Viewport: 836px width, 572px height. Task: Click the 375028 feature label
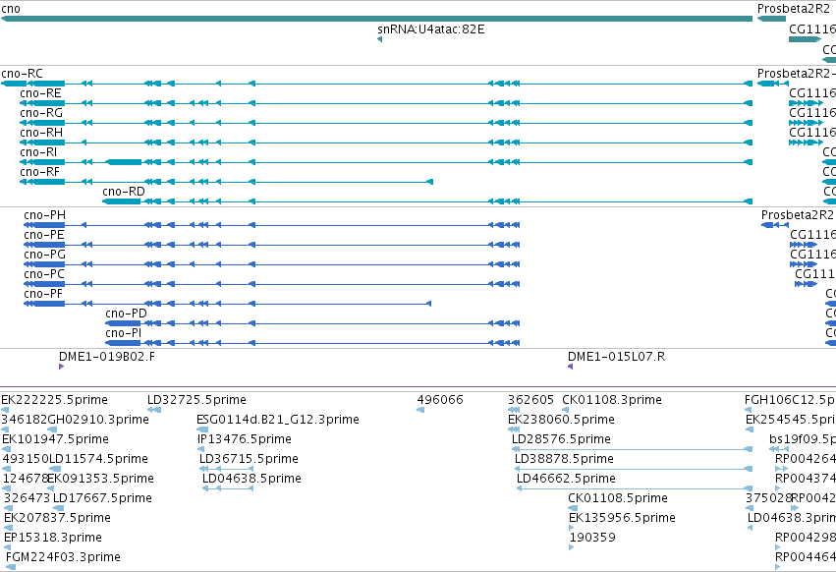tap(768, 498)
